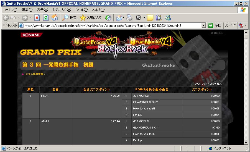
Task: Click the GRAND PRIX heading
Action: click(51, 52)
